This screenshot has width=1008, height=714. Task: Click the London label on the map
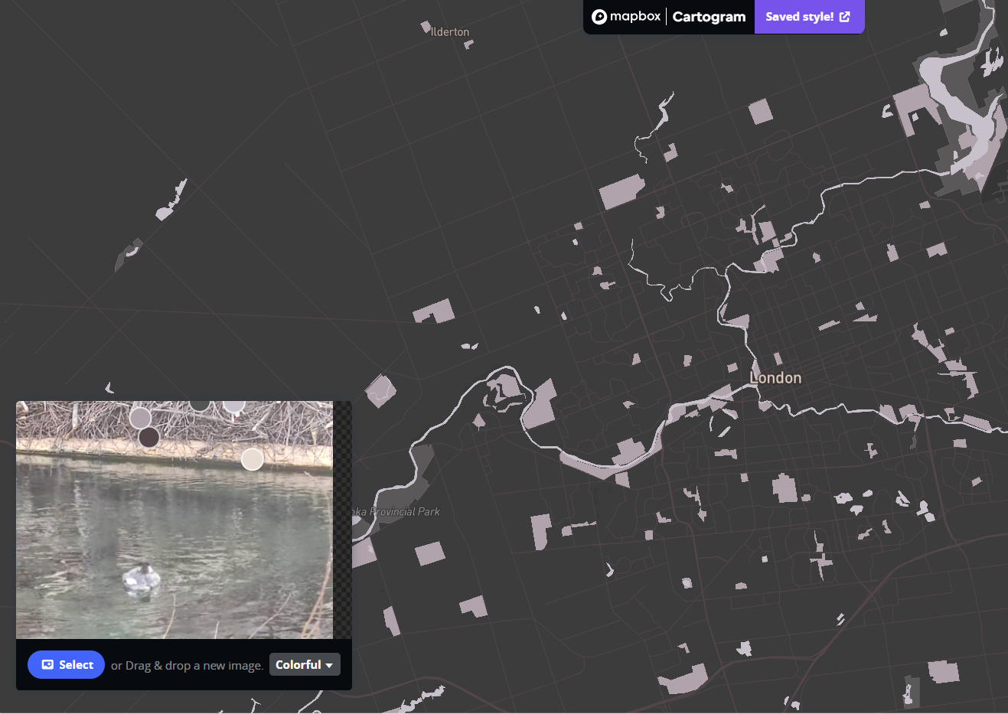click(x=775, y=377)
